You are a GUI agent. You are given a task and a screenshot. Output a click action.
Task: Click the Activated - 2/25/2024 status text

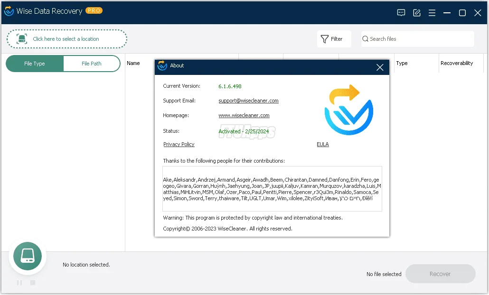[244, 131]
